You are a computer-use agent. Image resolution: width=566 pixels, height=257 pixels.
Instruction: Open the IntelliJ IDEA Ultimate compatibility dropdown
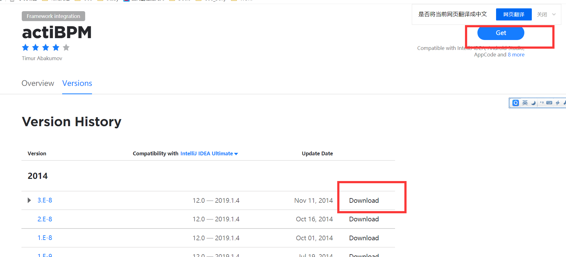click(x=209, y=153)
